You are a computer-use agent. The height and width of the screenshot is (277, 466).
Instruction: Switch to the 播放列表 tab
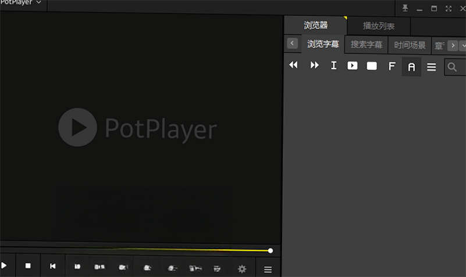pos(379,26)
